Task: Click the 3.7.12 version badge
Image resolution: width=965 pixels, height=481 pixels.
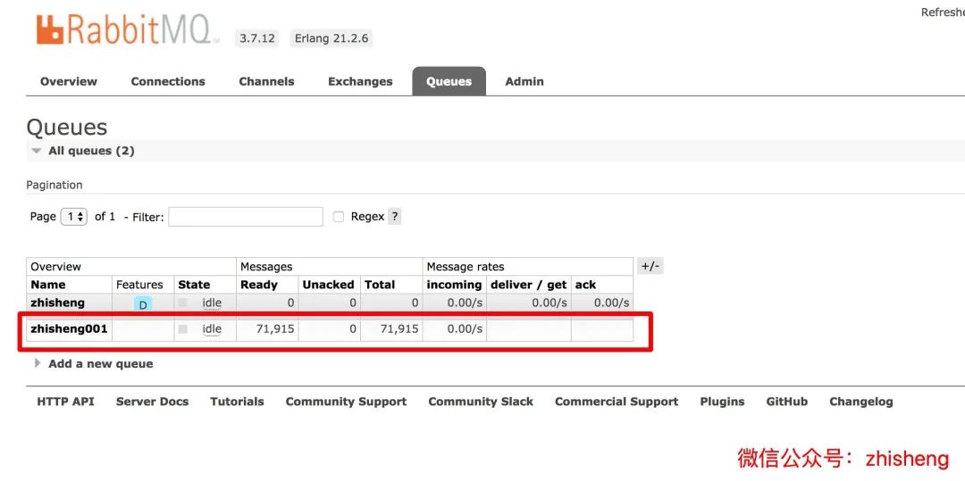Action: pos(256,38)
